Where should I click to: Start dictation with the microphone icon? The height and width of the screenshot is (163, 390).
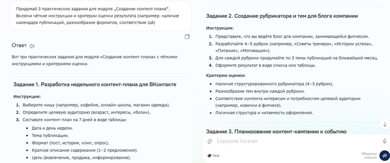(384, 141)
